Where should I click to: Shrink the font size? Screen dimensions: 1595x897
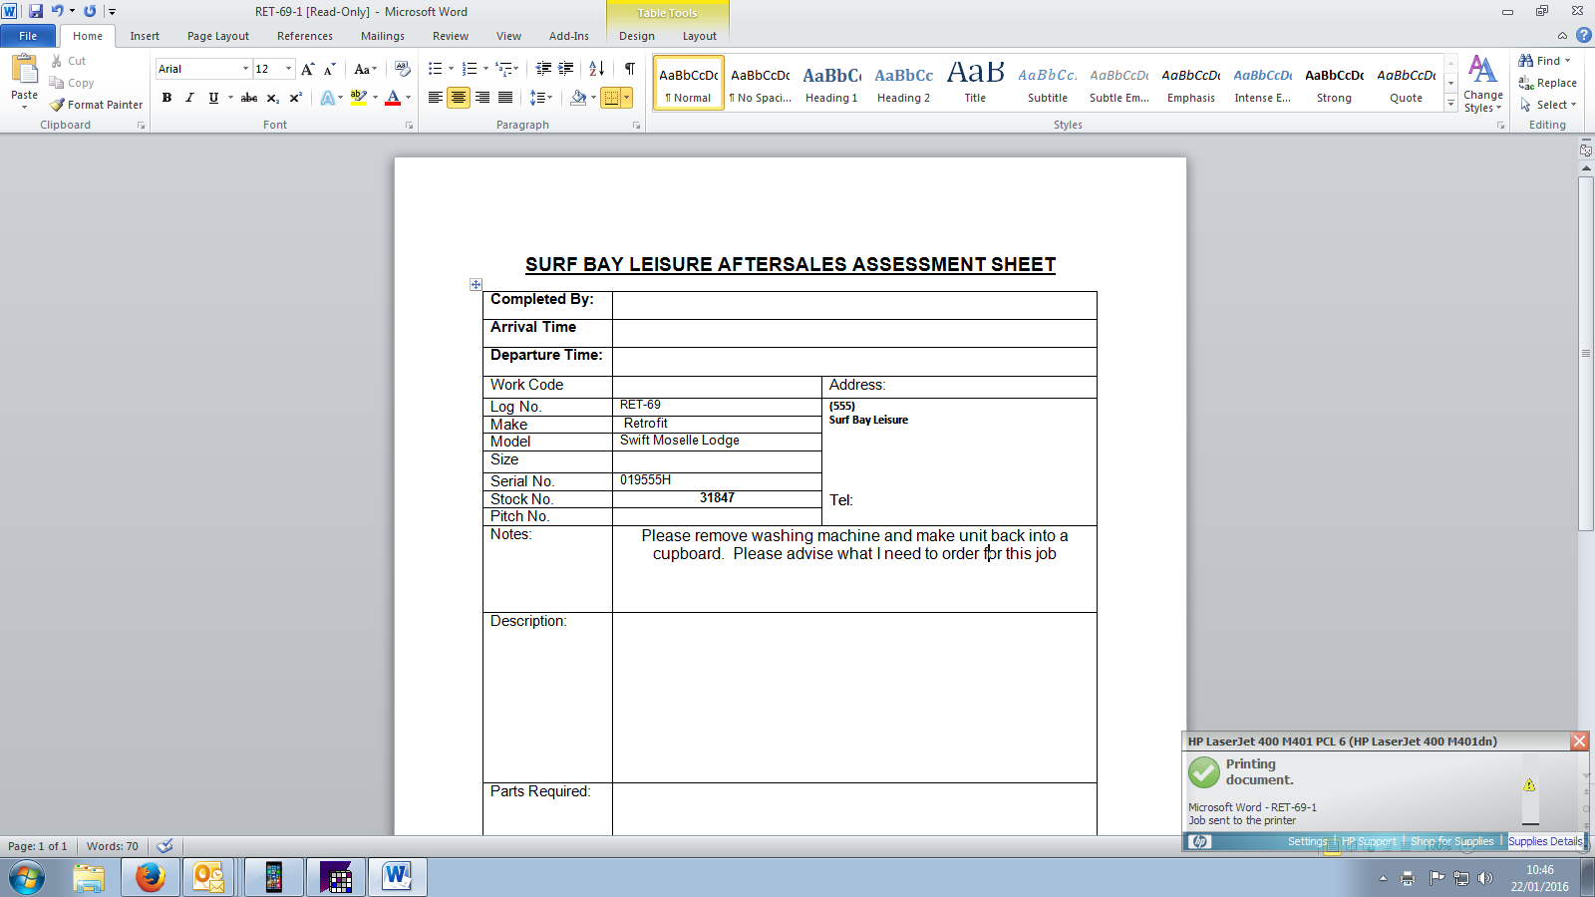(x=329, y=69)
